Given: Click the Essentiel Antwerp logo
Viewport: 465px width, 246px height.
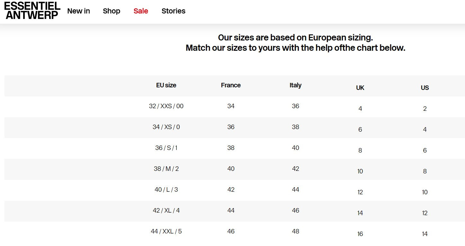Looking at the screenshot, I should pos(32,11).
